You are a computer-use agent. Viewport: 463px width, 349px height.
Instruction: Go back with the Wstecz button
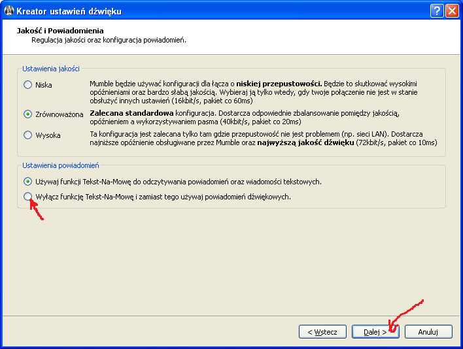pos(322,332)
